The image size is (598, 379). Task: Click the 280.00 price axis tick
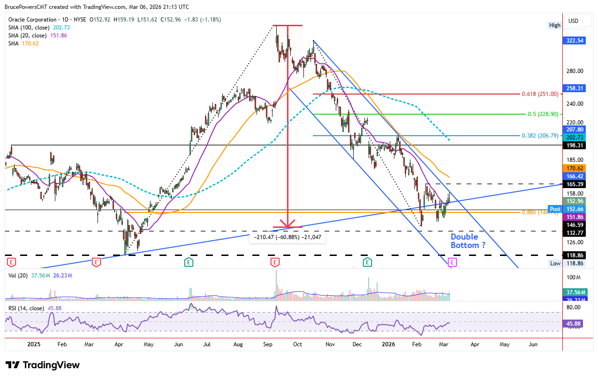pyautogui.click(x=575, y=71)
